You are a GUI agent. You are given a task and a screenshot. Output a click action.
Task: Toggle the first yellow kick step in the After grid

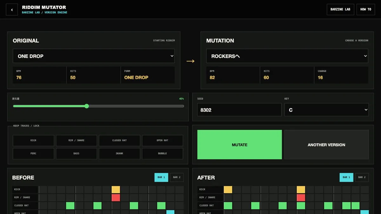pyautogui.click(x=228, y=190)
